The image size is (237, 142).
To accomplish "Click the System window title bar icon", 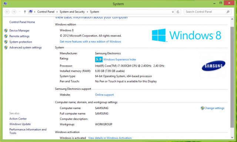I will pos(5,4).
